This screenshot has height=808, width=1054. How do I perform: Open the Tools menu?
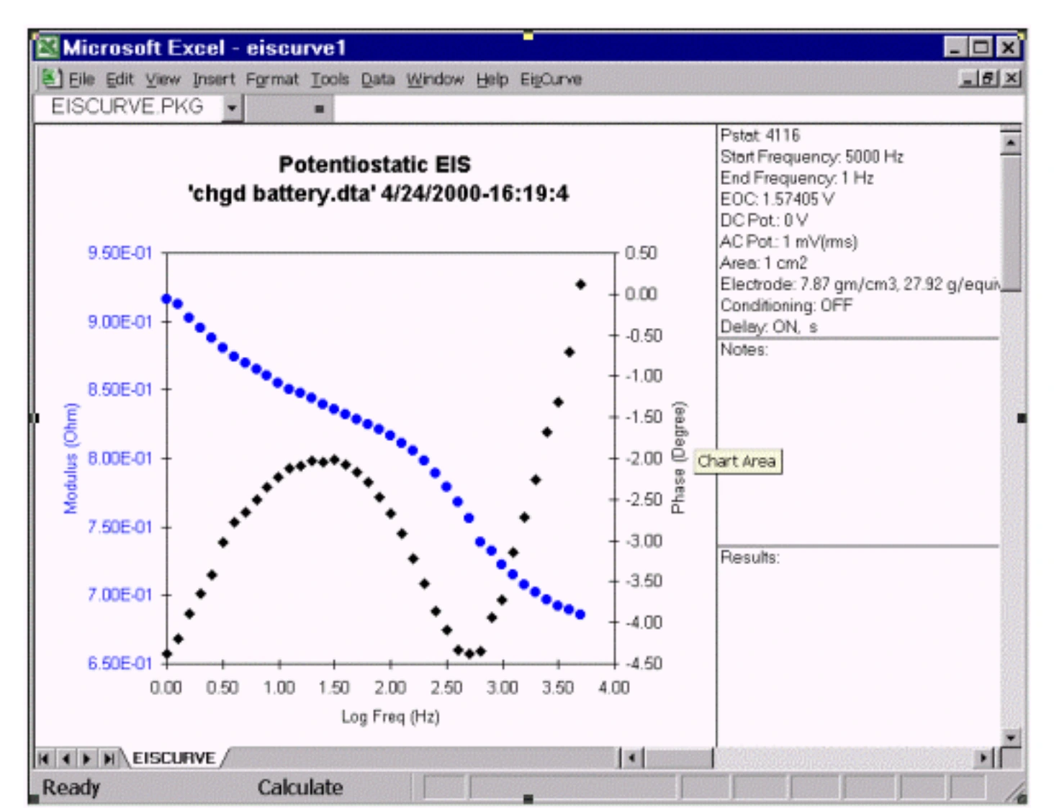click(330, 79)
